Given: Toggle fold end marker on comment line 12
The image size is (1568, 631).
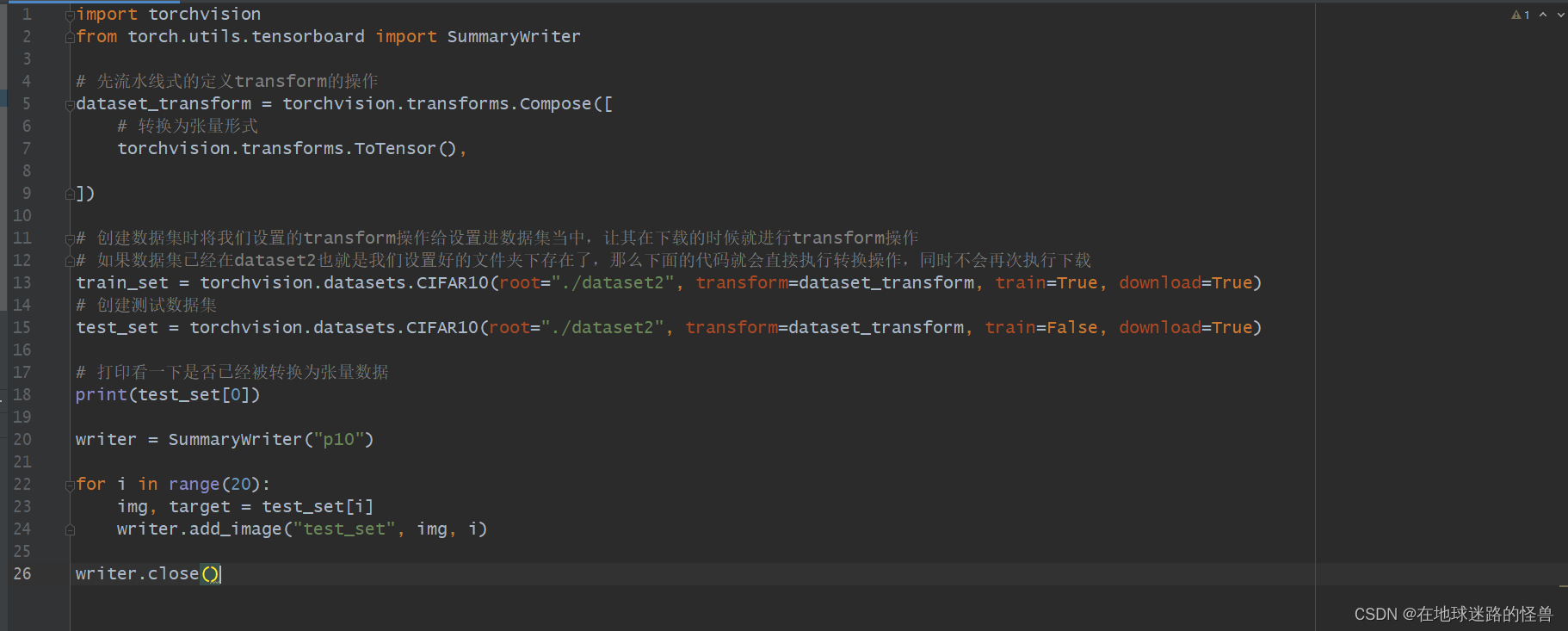Looking at the screenshot, I should [70, 261].
